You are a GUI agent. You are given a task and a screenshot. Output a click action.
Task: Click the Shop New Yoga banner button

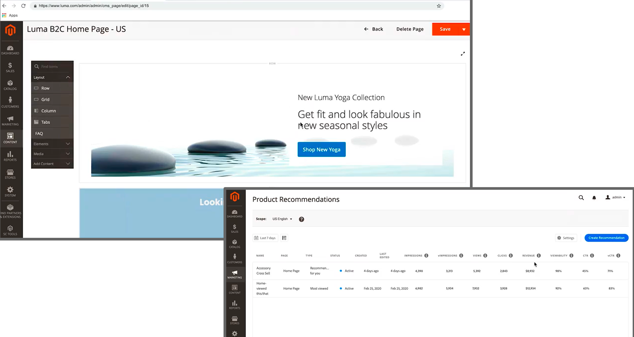[321, 150]
